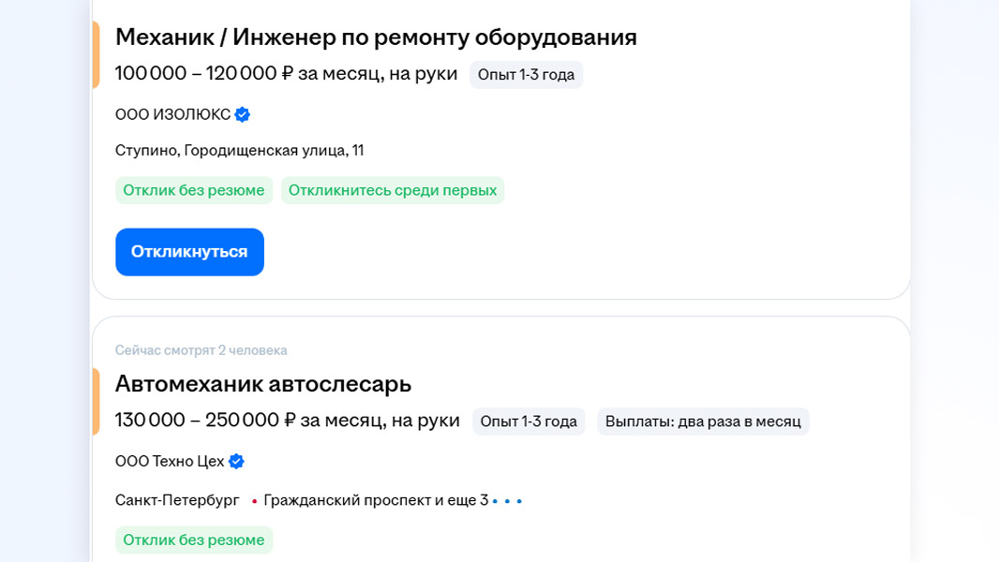The image size is (999, 562).
Task: Click verified badge next to ООО ИЗОЛЮКС
Action: pos(243,114)
